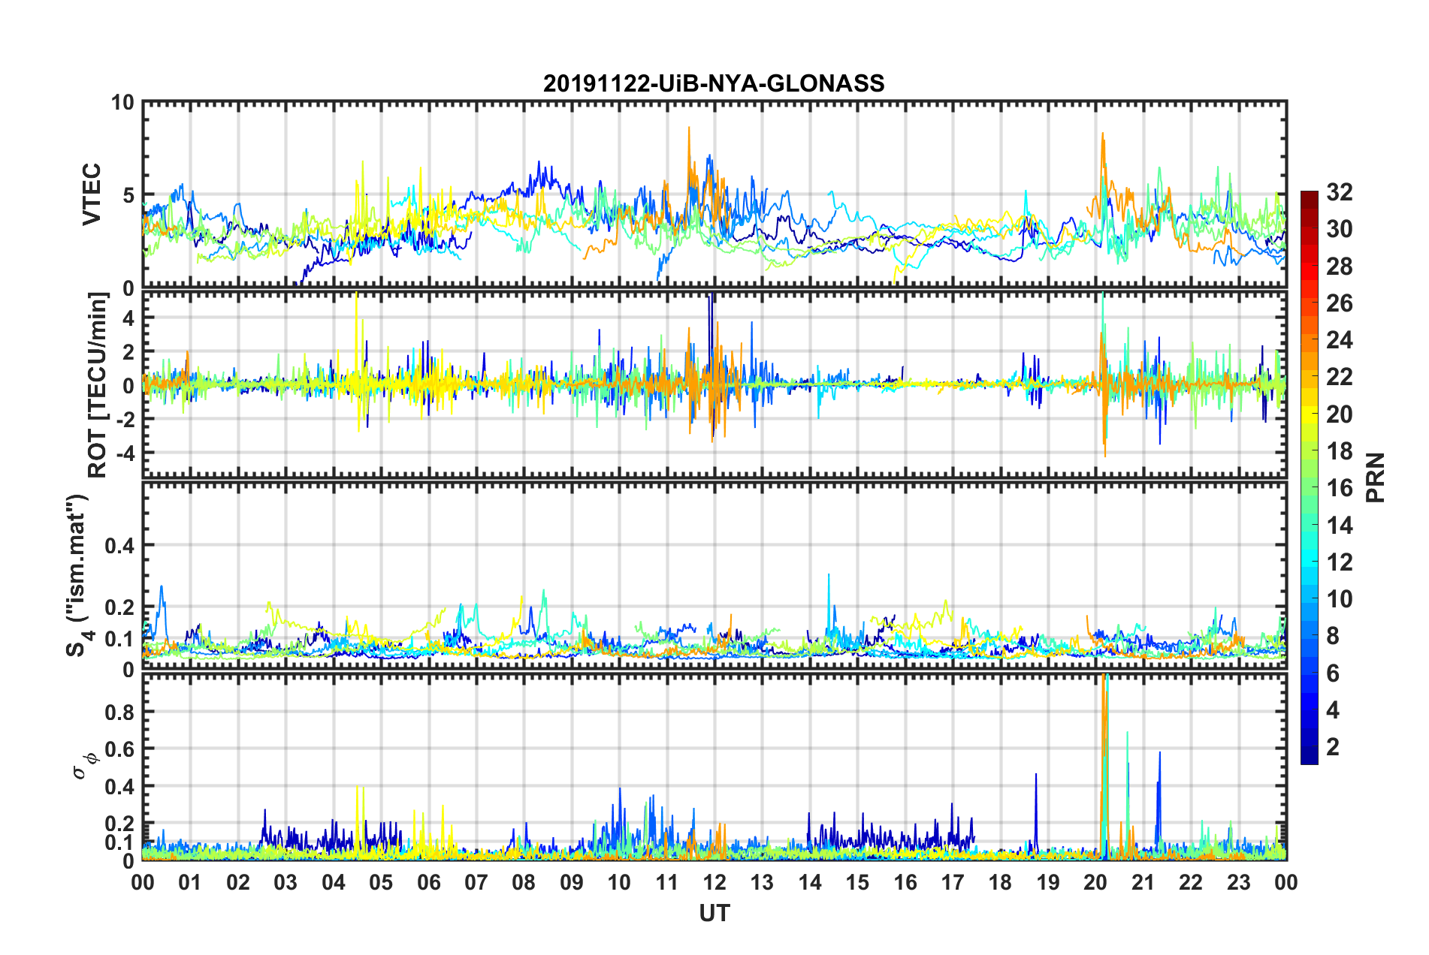Select the S4 ("ism.mat") axis label

(x=77, y=574)
